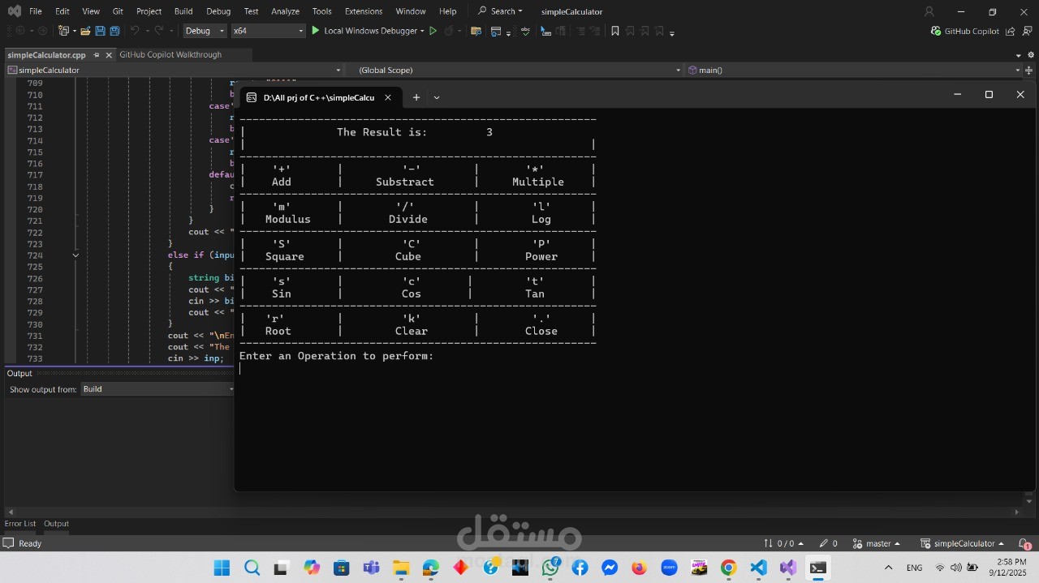Open the Debug menu
The width and height of the screenshot is (1039, 583).
click(218, 11)
